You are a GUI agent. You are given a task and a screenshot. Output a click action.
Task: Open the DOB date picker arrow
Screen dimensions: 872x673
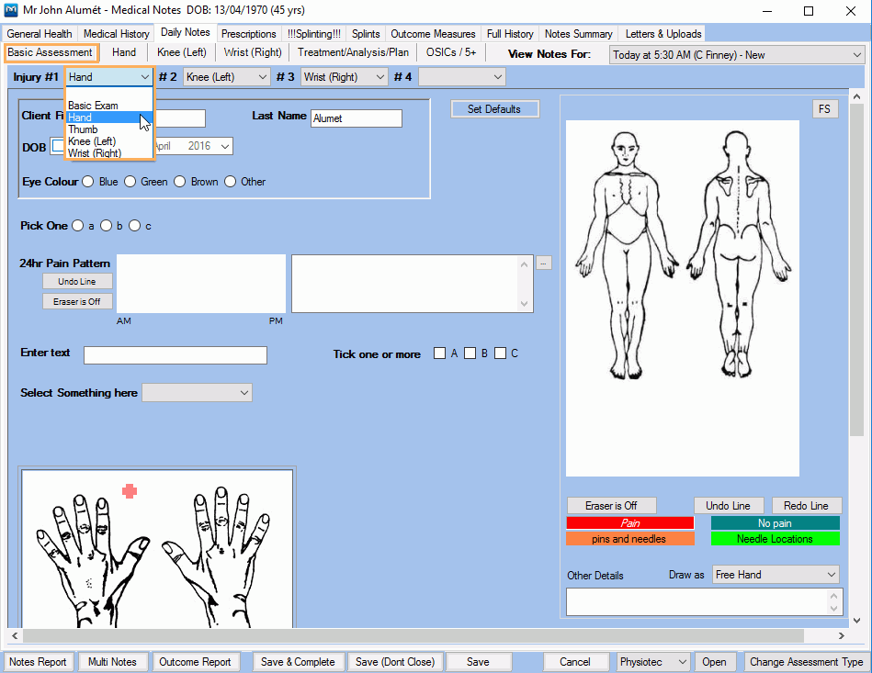click(x=225, y=146)
